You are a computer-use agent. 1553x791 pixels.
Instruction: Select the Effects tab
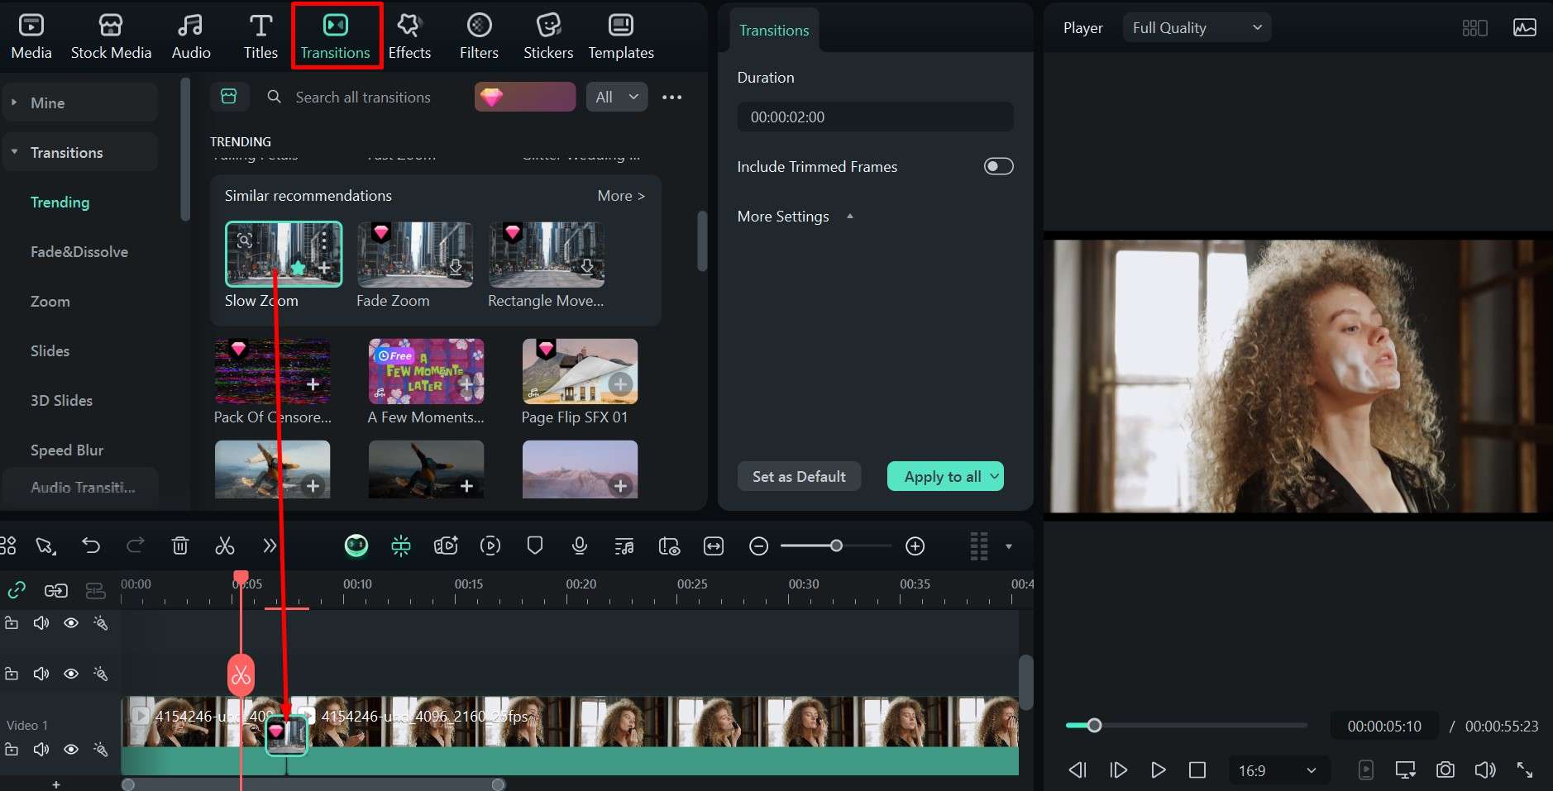[x=409, y=37]
